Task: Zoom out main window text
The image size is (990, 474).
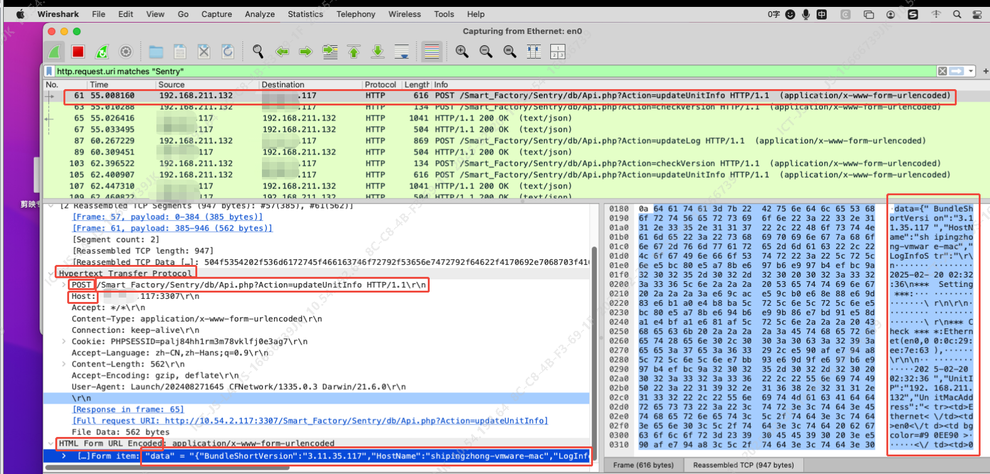Action: [x=486, y=51]
